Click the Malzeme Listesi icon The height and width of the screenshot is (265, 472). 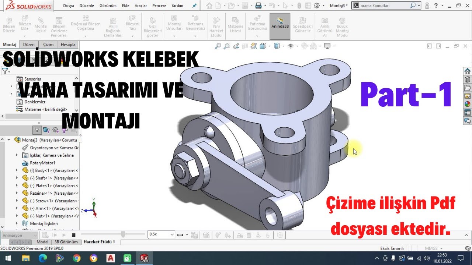(235, 20)
